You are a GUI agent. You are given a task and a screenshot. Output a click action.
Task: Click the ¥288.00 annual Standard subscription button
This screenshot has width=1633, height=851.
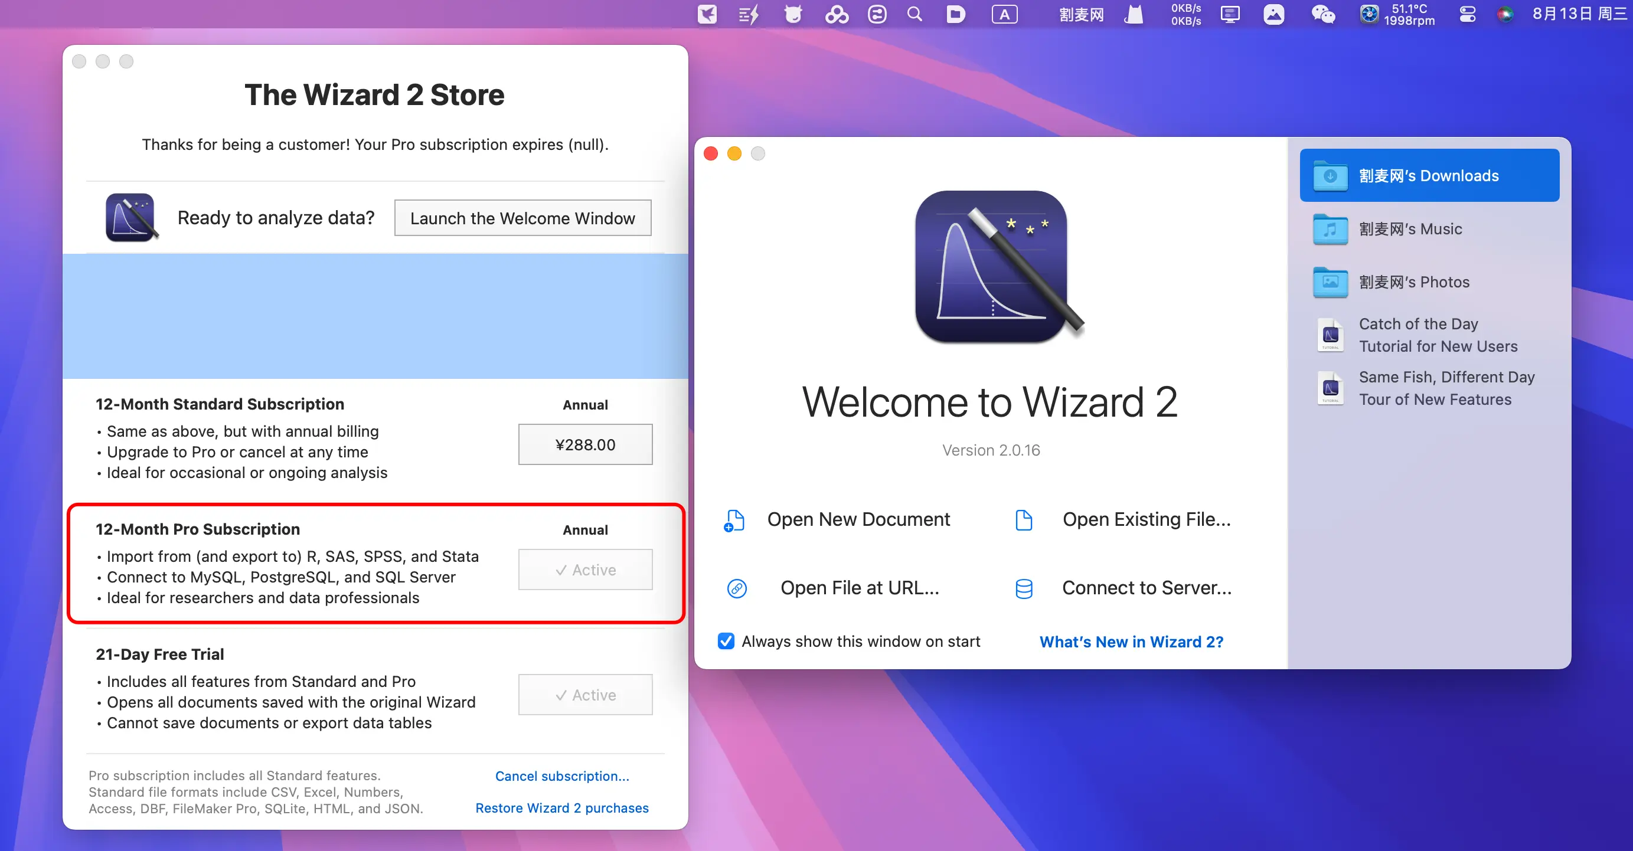[x=585, y=444]
